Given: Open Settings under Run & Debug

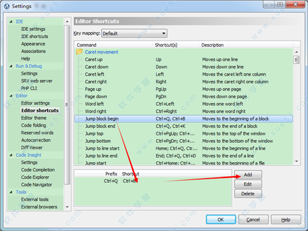Looking at the screenshot, I should click(x=29, y=73).
